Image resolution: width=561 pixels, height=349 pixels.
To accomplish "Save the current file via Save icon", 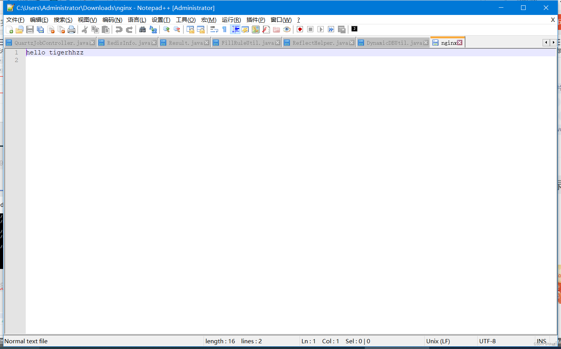I will pos(30,29).
